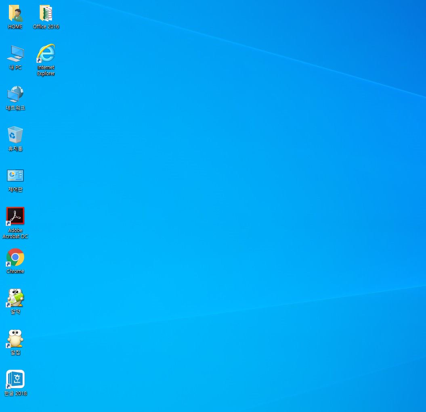Click the "Chrome" label text
Image resolution: width=426 pixels, height=412 pixels.
tap(15, 271)
